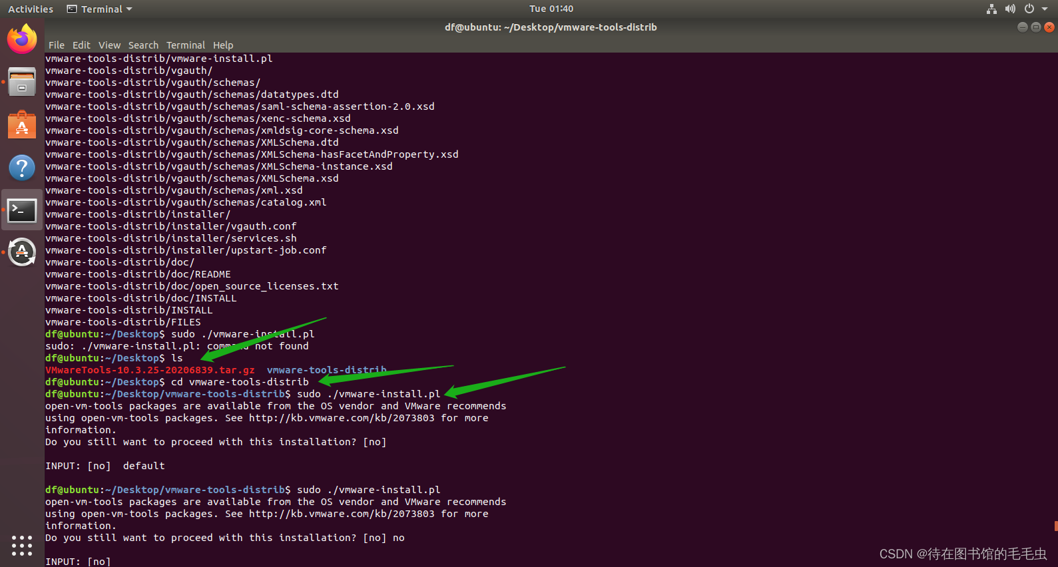Click the saml-schema-assertion-2.0.xsd line
This screenshot has width=1058, height=567.
240,106
